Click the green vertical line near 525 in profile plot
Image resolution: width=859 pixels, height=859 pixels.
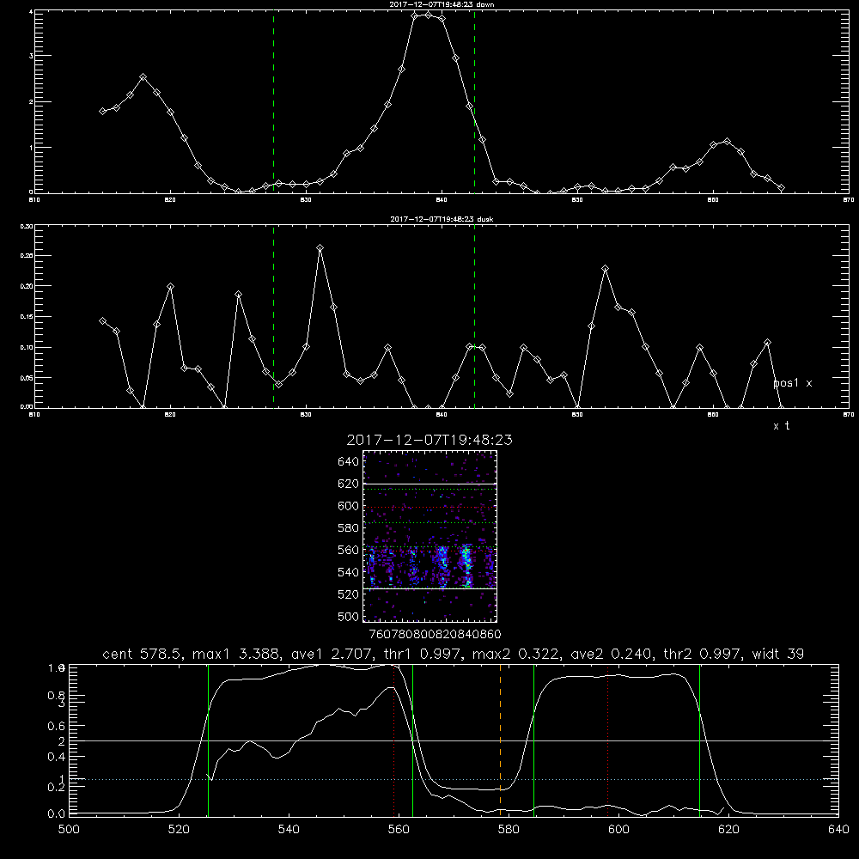click(x=208, y=740)
